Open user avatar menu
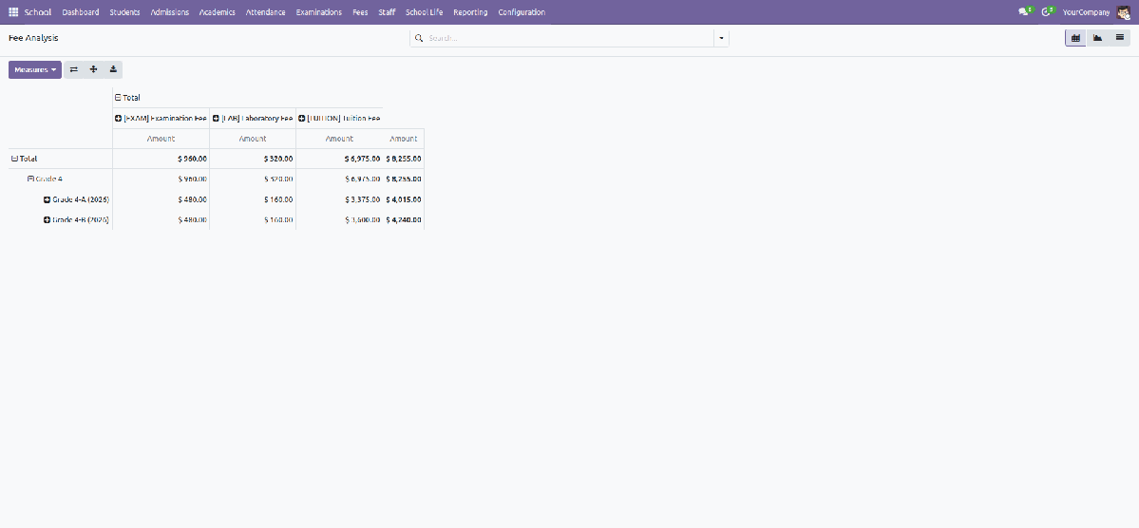1139x528 pixels. tap(1123, 12)
